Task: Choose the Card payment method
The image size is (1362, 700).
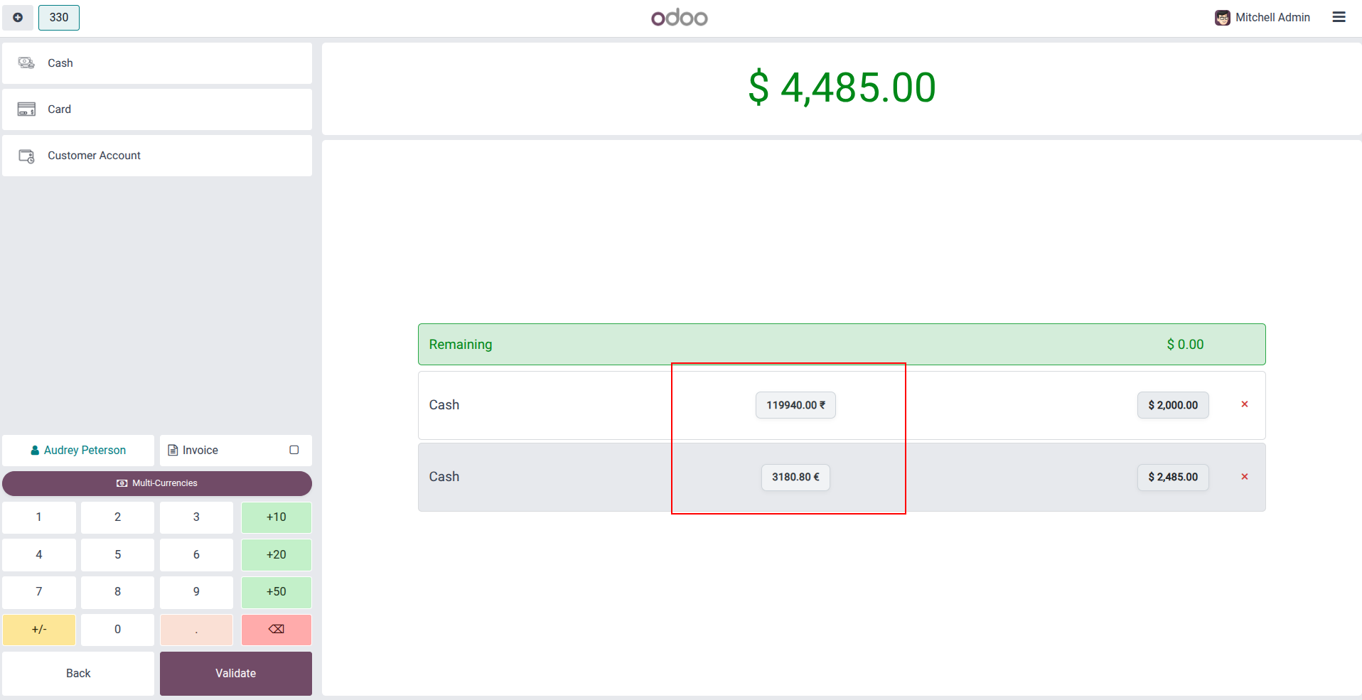Action: 157,109
